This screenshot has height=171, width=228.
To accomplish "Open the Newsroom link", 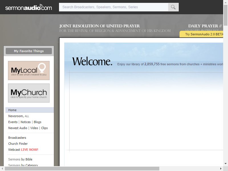I will tap(16, 116).
